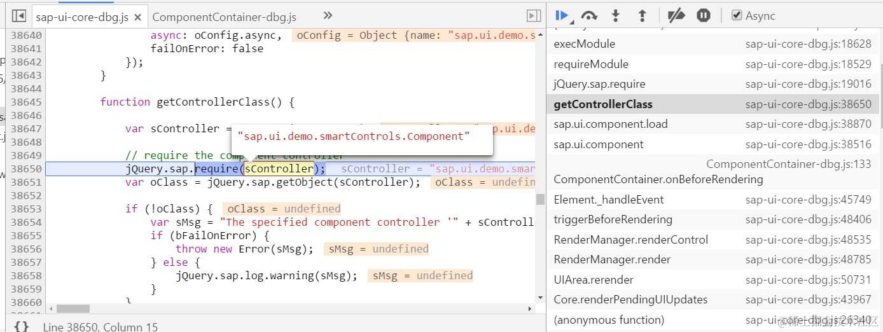Pretty print with the {} button
This screenshot has width=883, height=332.
[x=21, y=326]
